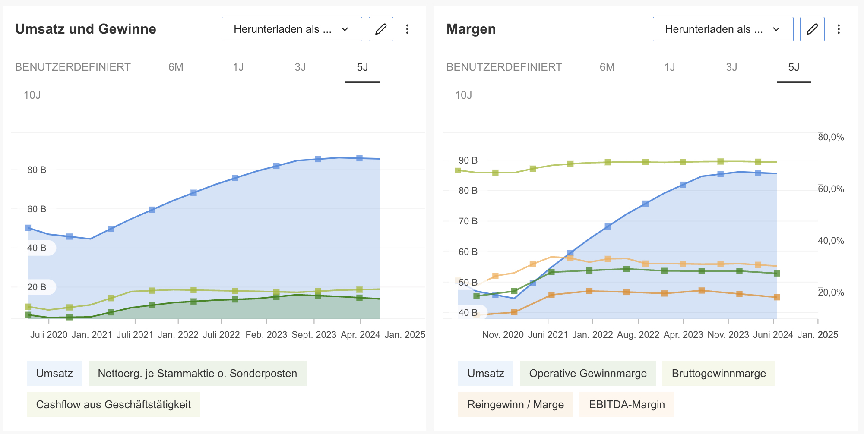
Task: Select BENUTZERDEFINIERT tab in Umsatz und Gewinne
Action: pos(73,67)
